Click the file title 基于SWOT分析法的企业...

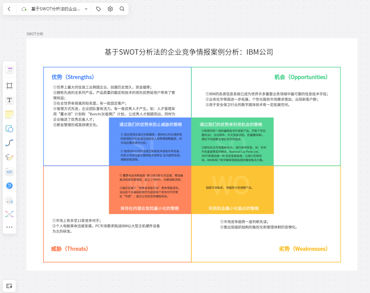point(56,9)
